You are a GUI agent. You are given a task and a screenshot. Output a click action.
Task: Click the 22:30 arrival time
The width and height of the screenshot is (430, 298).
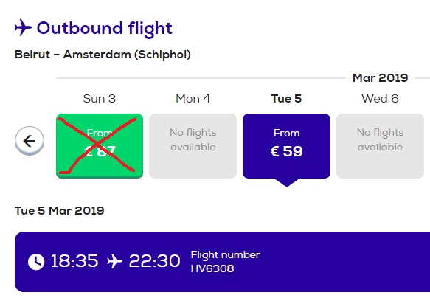[x=154, y=260]
